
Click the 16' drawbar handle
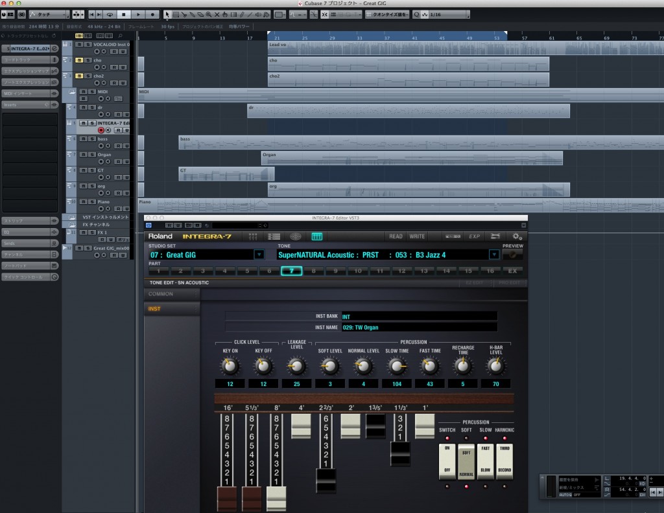227,497
